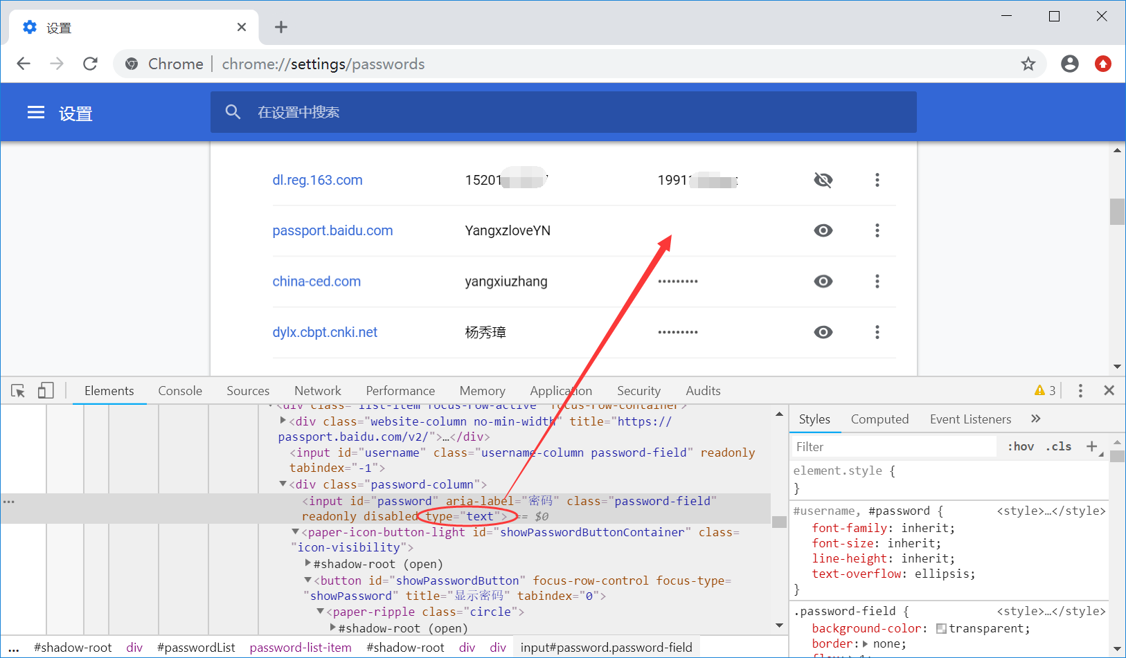Open more actions for dylx.cbpt.cnki.net
Image resolution: width=1126 pixels, height=658 pixels.
pyautogui.click(x=877, y=332)
